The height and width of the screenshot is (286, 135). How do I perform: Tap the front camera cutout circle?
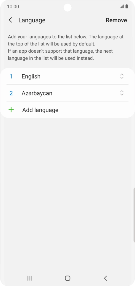(67, 8)
